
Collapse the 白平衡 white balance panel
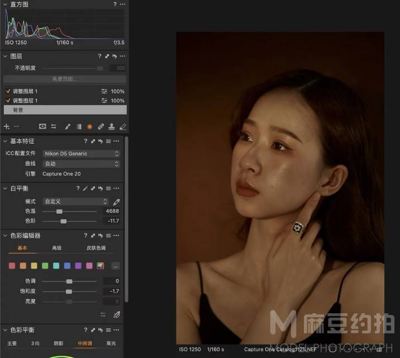coord(5,189)
